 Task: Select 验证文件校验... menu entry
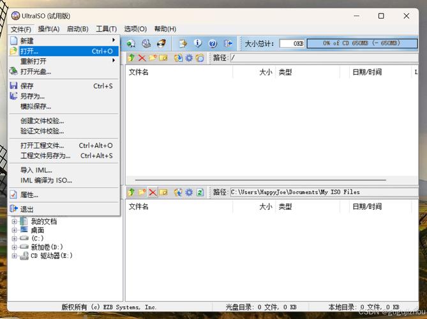click(64, 131)
